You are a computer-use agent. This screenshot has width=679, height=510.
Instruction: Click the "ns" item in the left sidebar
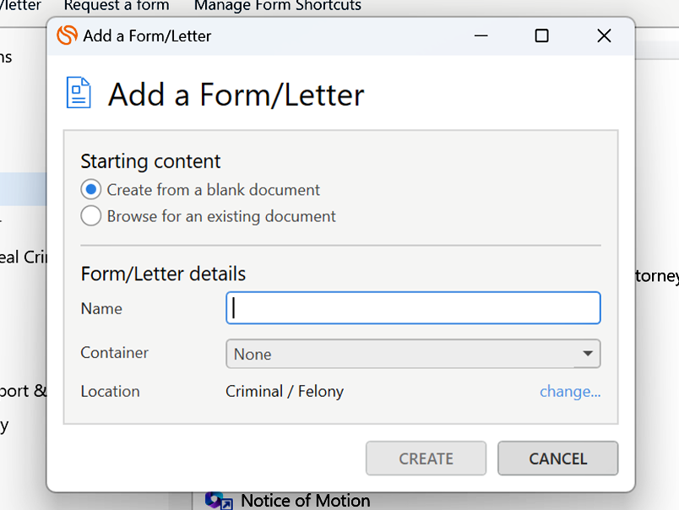coord(7,57)
